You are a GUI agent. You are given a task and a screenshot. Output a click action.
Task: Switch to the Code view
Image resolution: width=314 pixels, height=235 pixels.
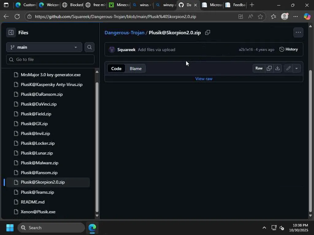click(x=116, y=69)
